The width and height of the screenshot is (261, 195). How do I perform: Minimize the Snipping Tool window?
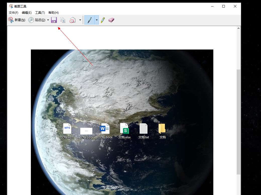212,6
